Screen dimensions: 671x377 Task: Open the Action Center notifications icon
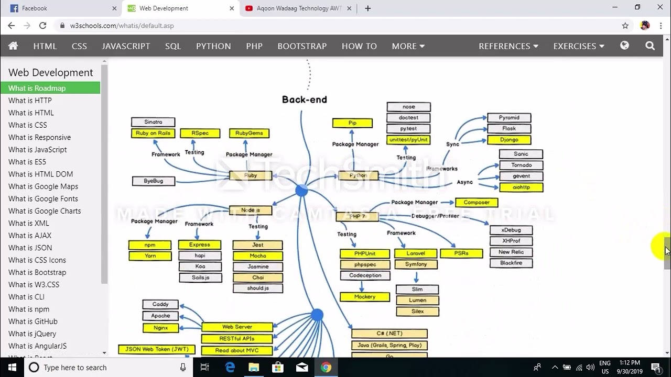click(655, 367)
